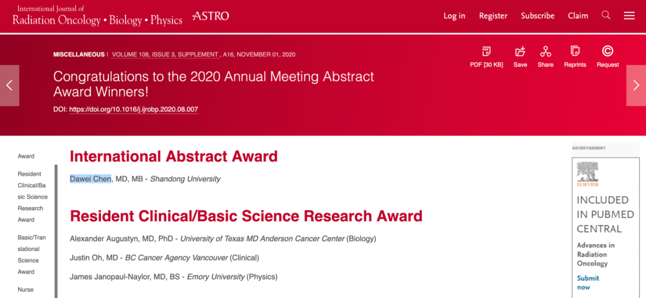Click the Submit now advertisement link
This screenshot has height=298, width=646.
point(588,282)
